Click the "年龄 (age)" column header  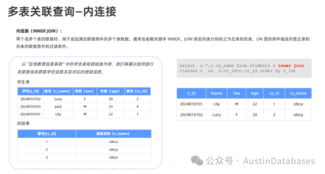click(110, 91)
